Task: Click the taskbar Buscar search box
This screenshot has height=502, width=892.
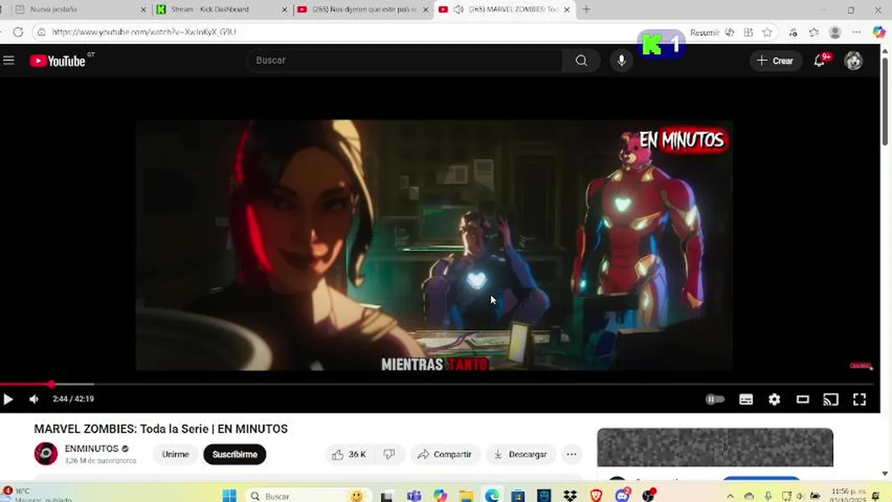Action: [x=307, y=496]
